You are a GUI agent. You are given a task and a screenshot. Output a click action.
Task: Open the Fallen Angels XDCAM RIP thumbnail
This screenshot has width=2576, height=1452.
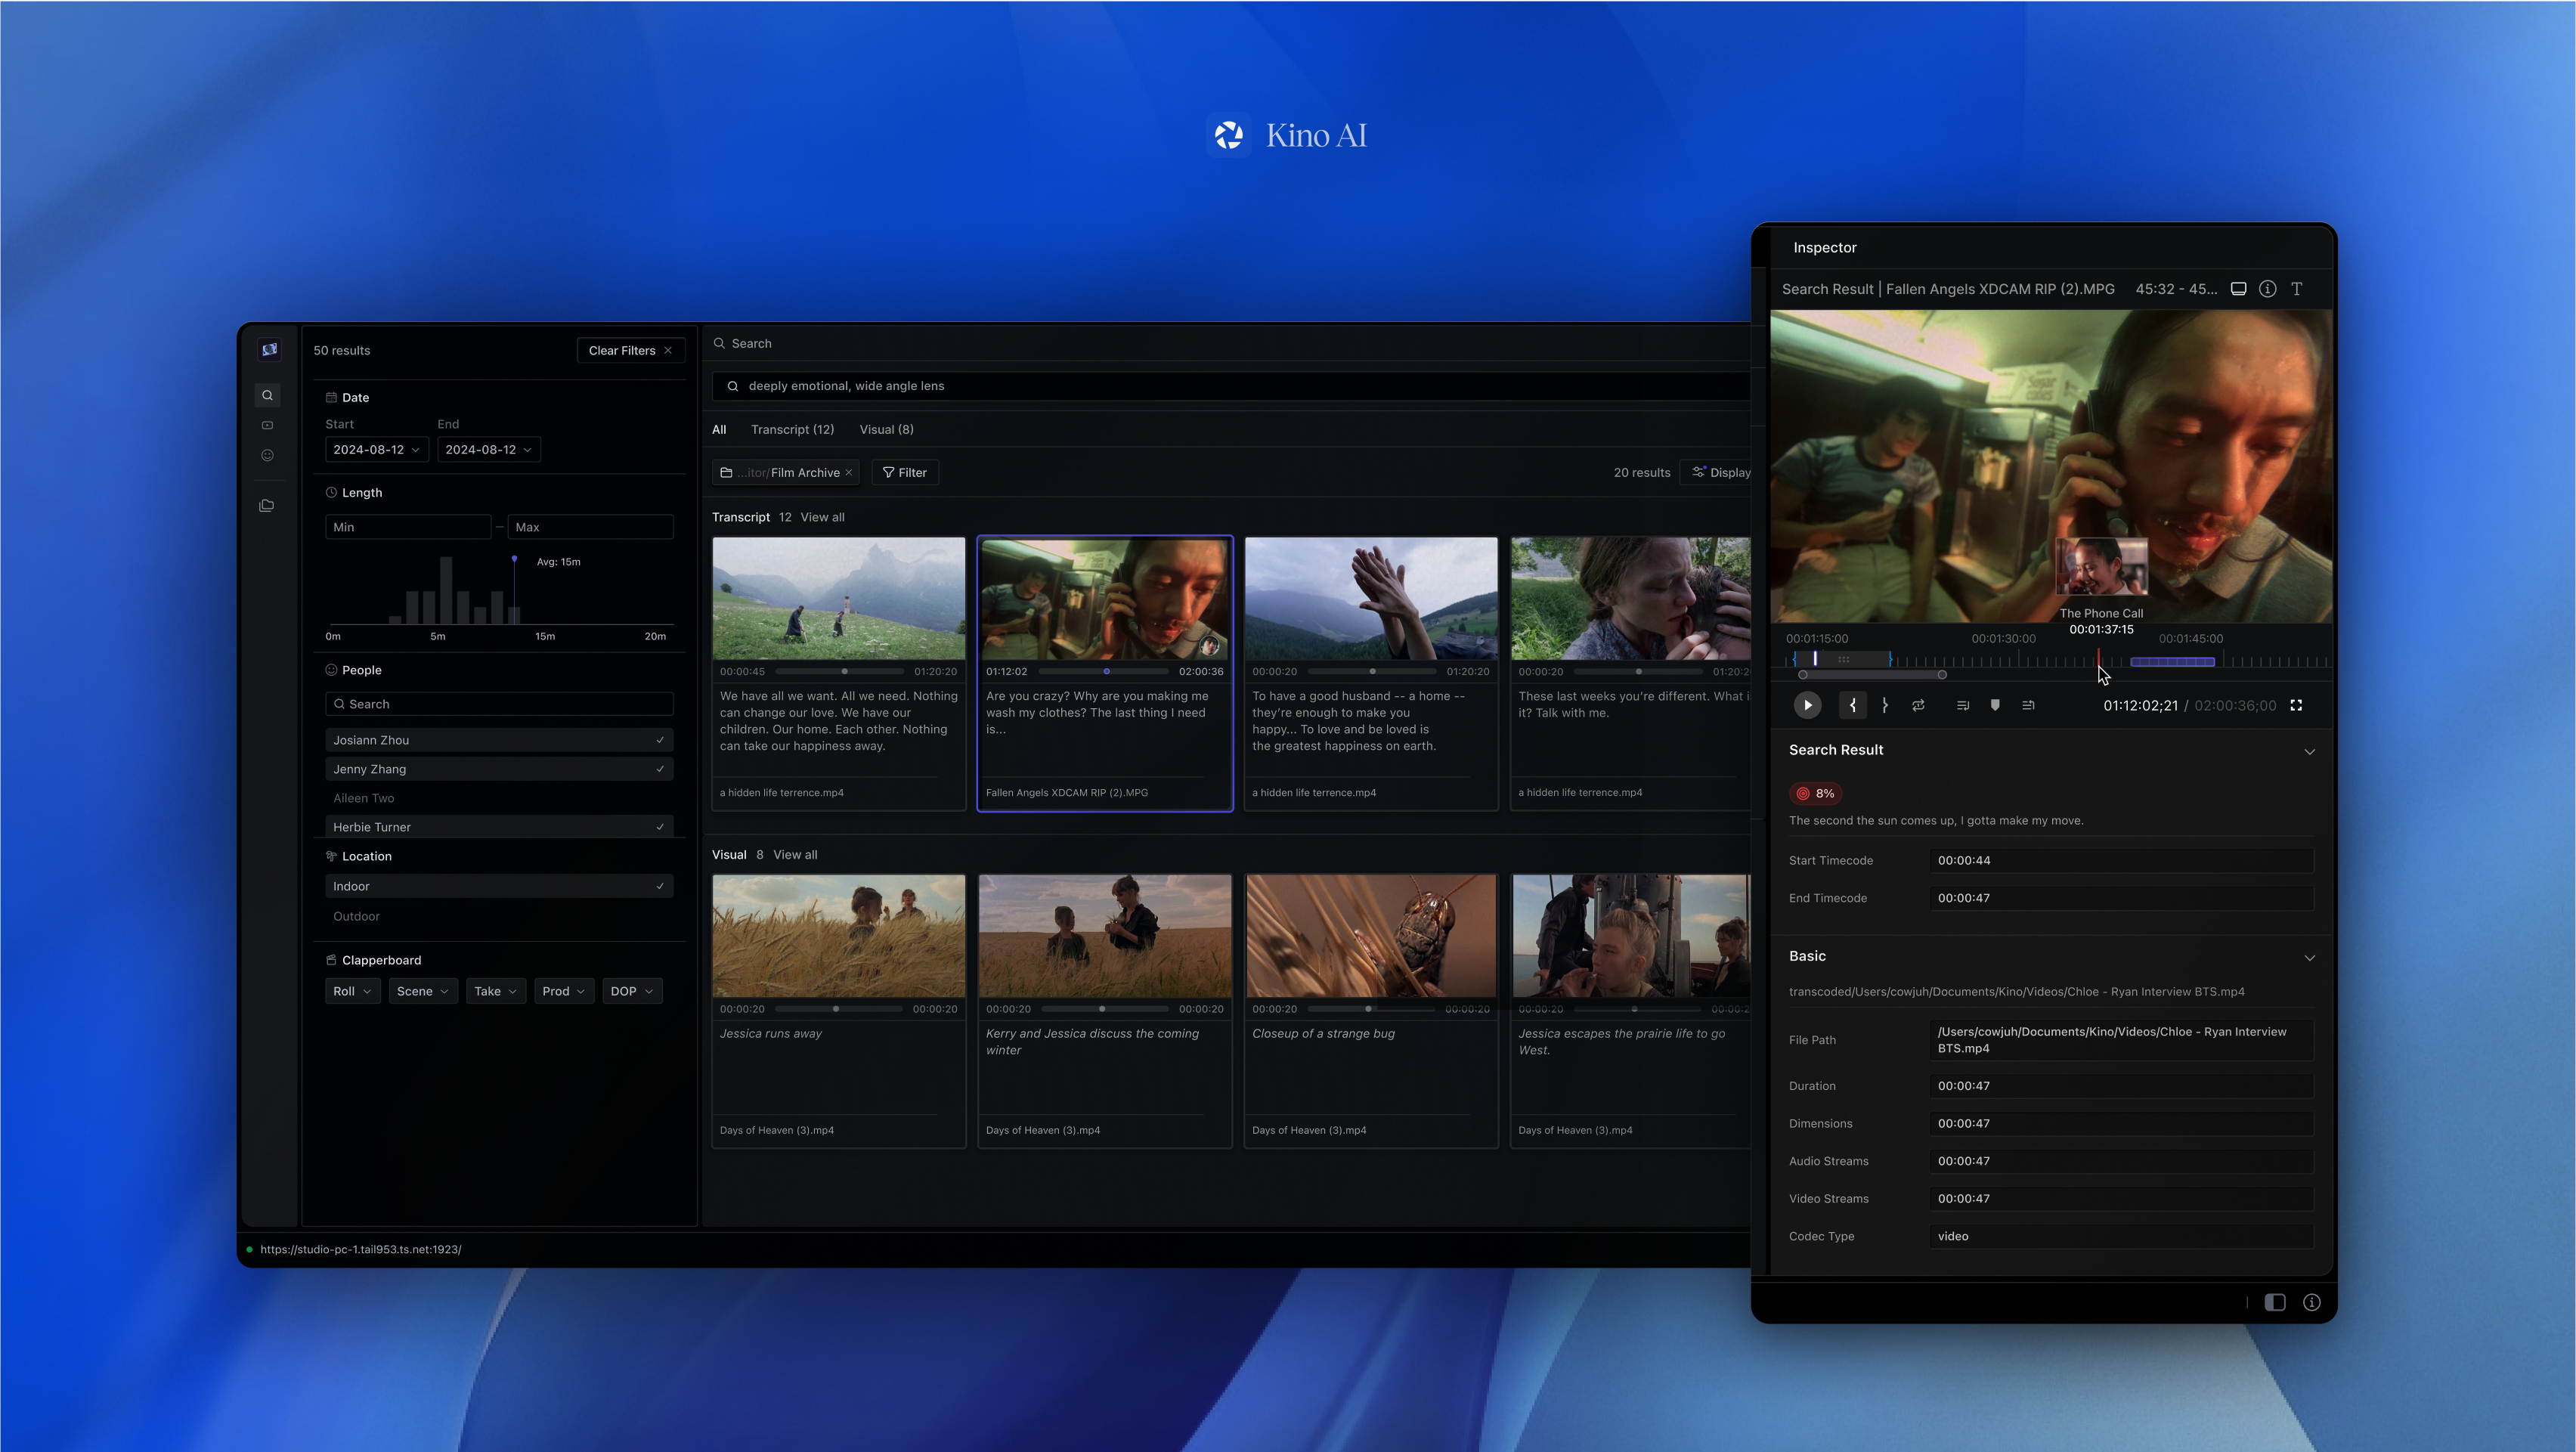pos(1105,599)
